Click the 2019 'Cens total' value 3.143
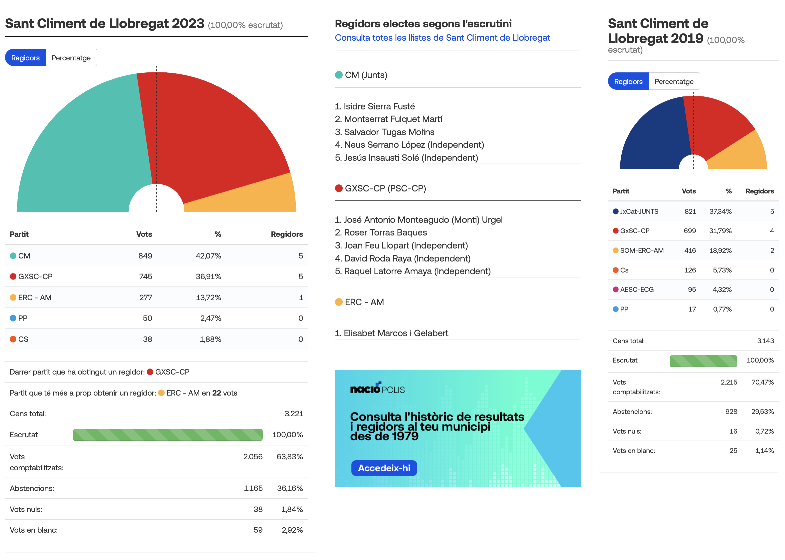This screenshot has width=785, height=560. pos(765,341)
